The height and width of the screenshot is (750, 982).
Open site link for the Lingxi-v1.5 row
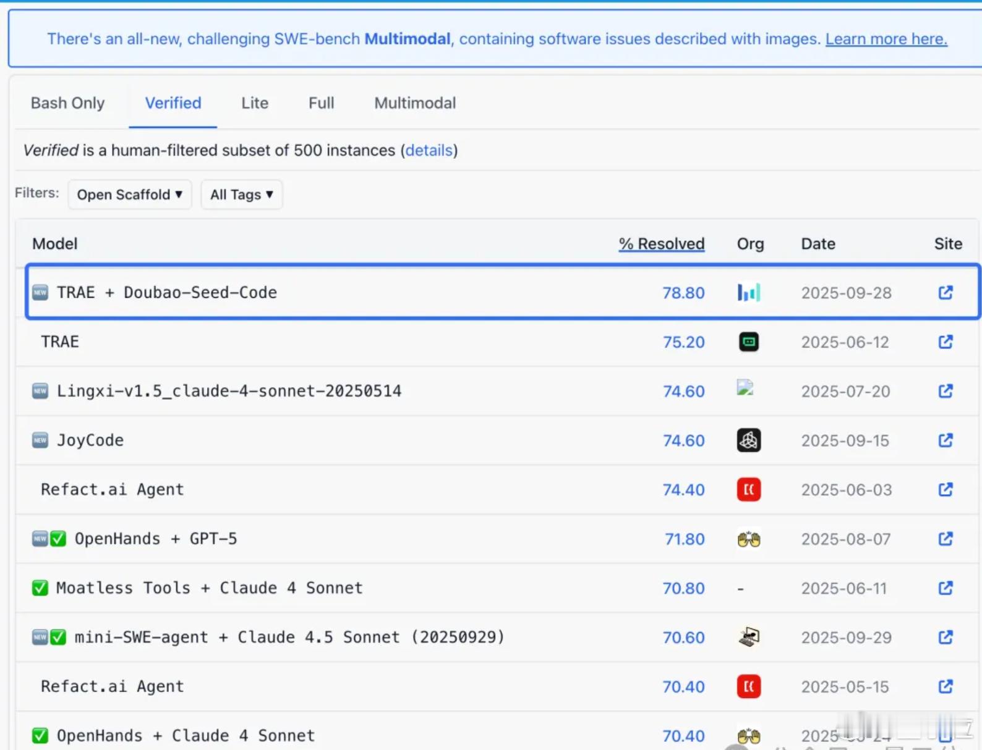[x=946, y=390]
